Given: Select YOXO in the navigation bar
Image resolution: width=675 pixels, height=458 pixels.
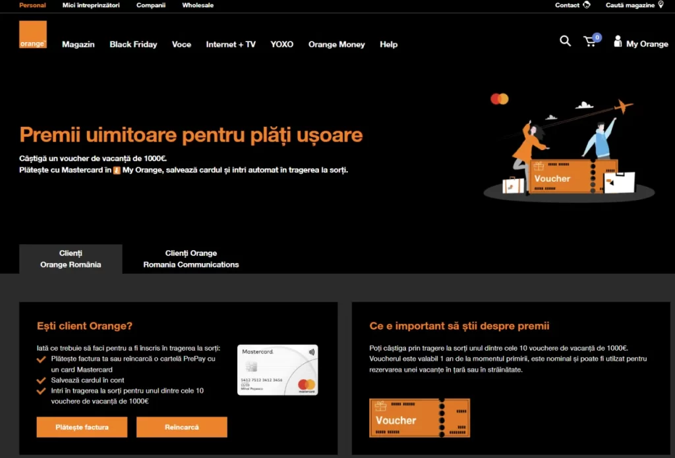Looking at the screenshot, I should pyautogui.click(x=281, y=44).
